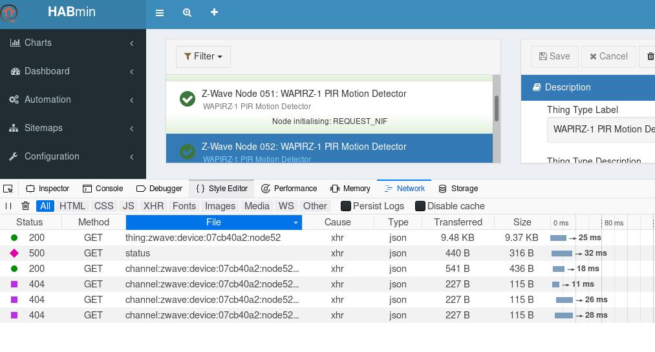Image resolution: width=655 pixels, height=352 pixels.
Task: Click the trash delete icon next to Cancel
Action: point(650,56)
